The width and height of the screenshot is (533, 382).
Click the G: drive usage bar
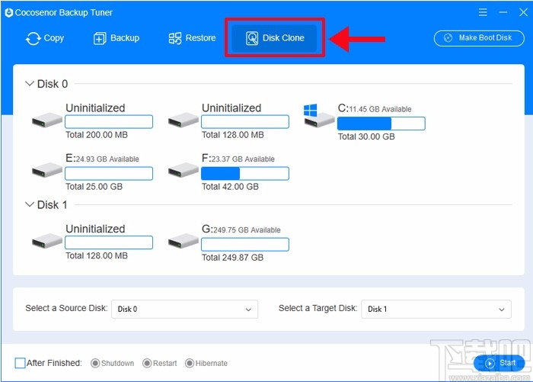(245, 245)
